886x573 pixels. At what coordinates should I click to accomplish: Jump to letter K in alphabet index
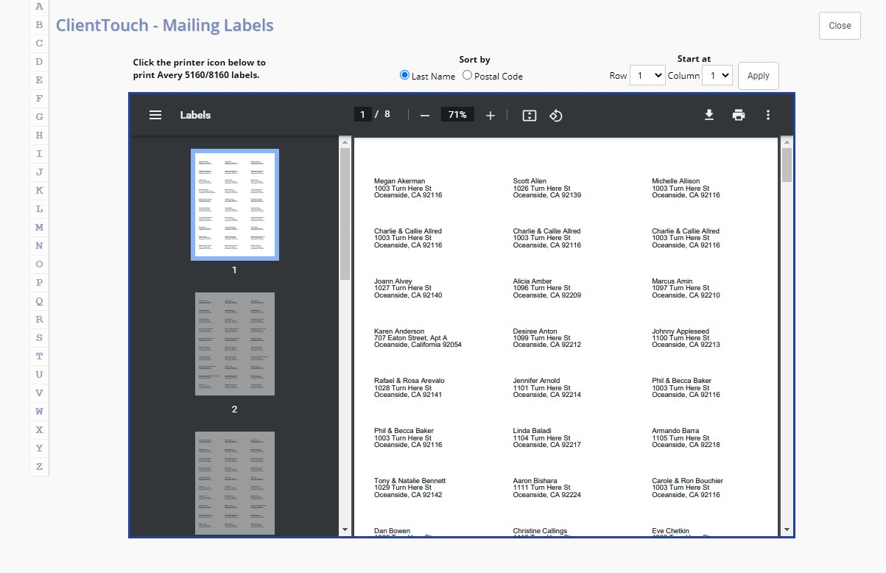39,191
